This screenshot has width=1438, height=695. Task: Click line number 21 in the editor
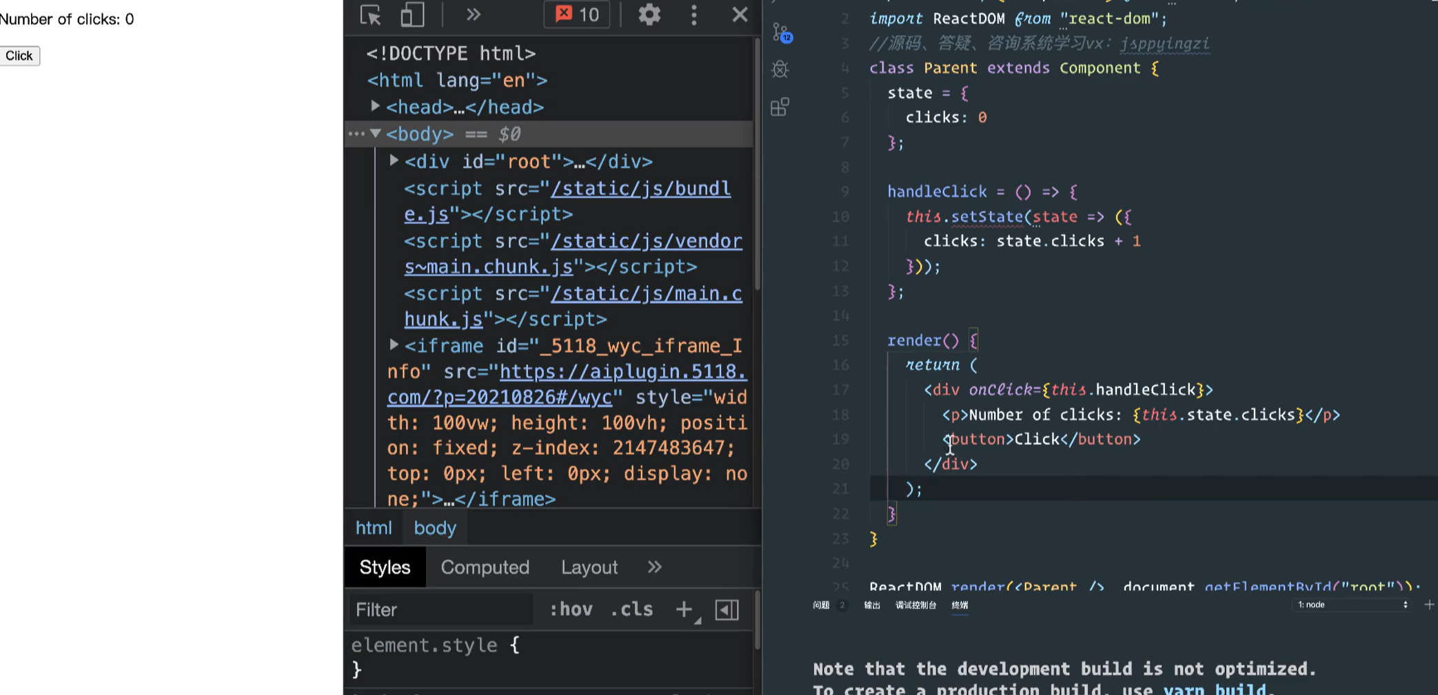(840, 488)
